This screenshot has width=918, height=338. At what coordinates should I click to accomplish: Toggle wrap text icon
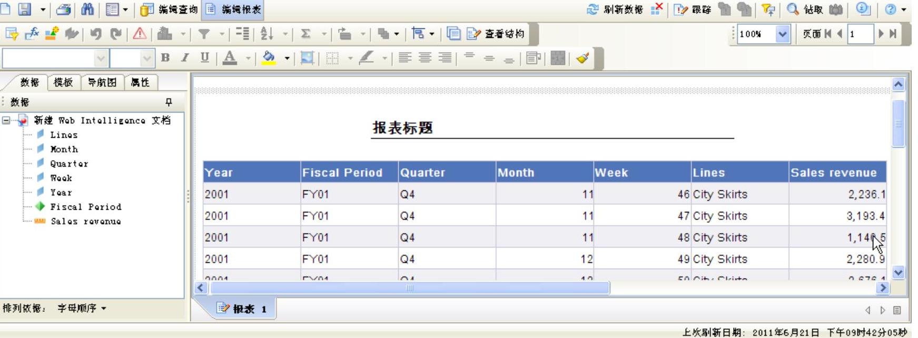[x=534, y=58]
